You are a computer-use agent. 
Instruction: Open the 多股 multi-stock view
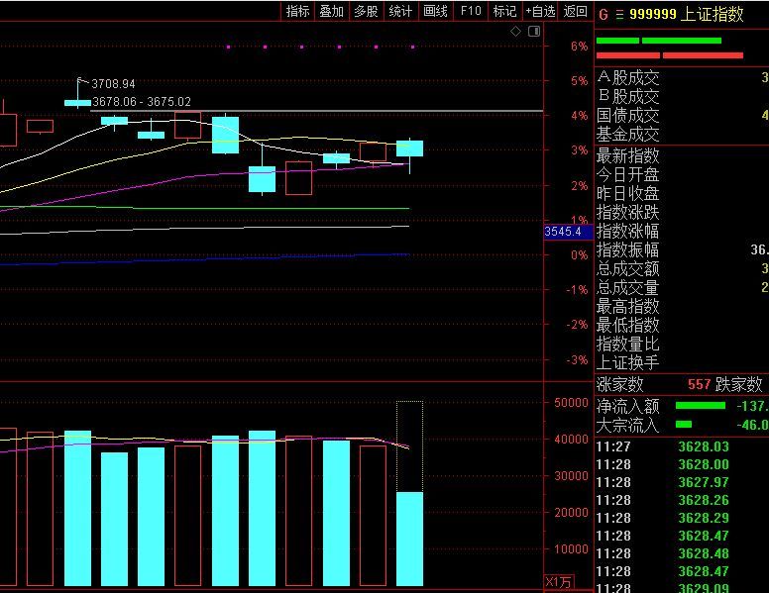click(x=366, y=11)
